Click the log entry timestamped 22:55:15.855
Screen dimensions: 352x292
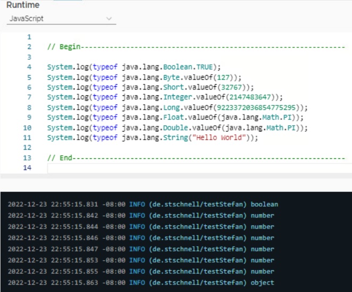pos(141,272)
